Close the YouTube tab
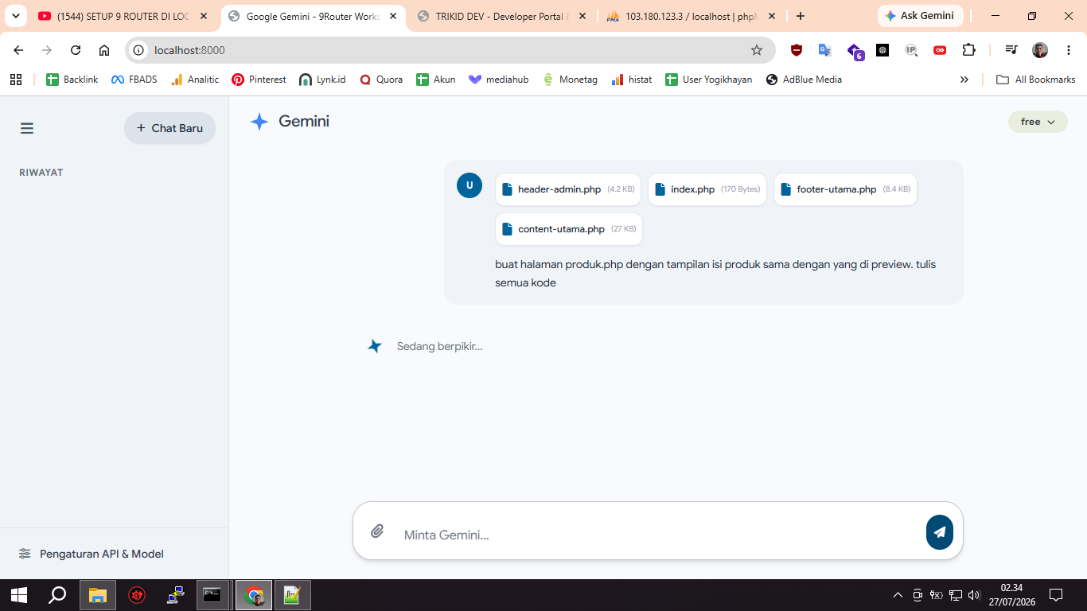This screenshot has width=1087, height=611. pyautogui.click(x=204, y=16)
